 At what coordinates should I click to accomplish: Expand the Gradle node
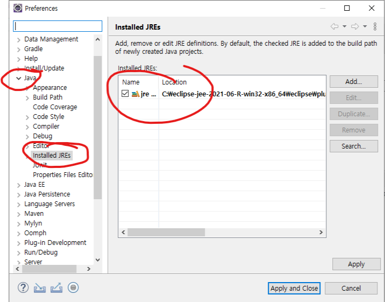pos(19,50)
